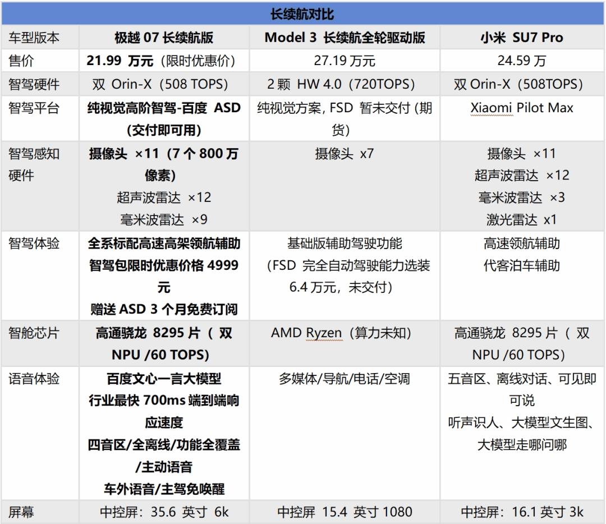Click the 售价 row label
Image resolution: width=606 pixels, height=524 pixels.
point(21,61)
